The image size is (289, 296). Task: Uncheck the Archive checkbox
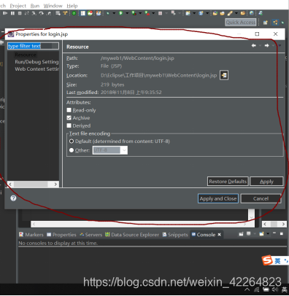click(x=69, y=118)
